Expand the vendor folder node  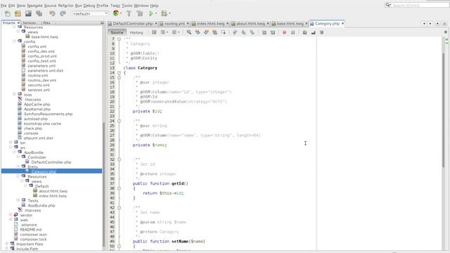[x=11, y=214]
